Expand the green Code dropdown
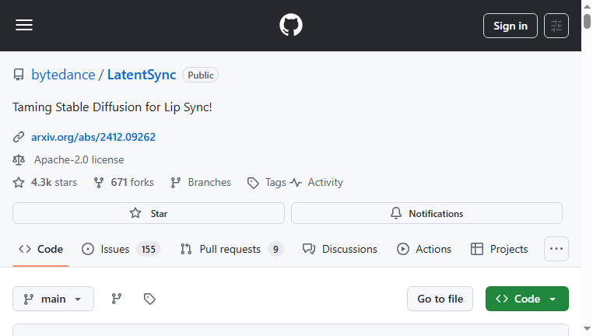This screenshot has height=336, width=593. (527, 299)
